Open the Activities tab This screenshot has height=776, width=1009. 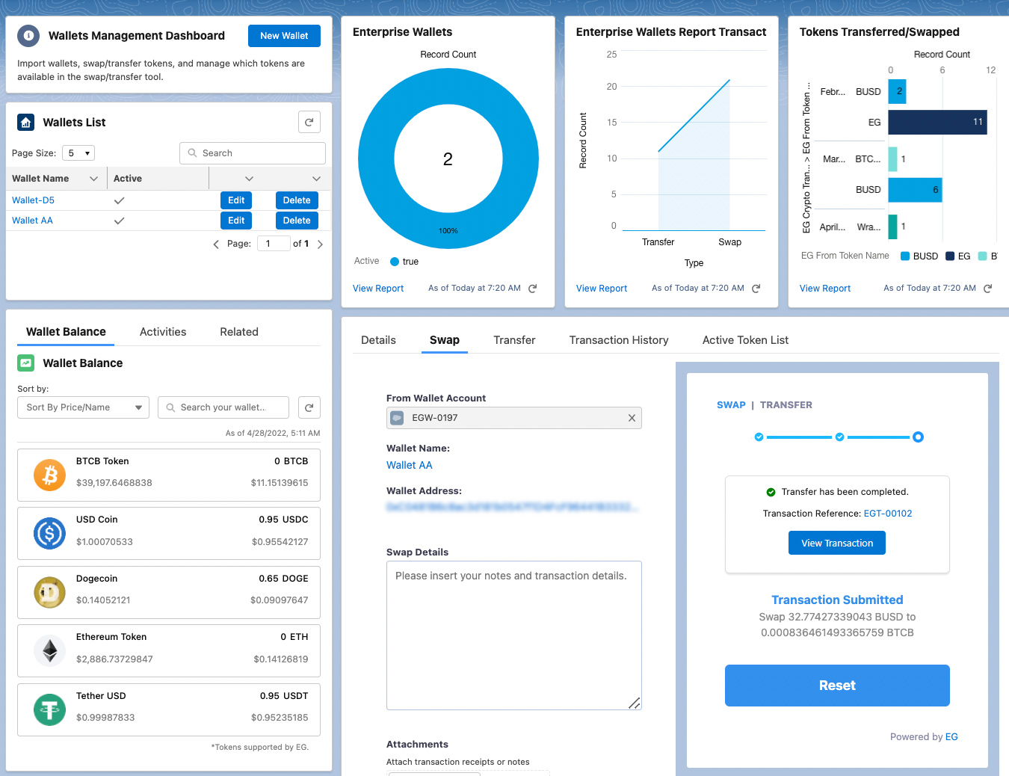(x=162, y=331)
